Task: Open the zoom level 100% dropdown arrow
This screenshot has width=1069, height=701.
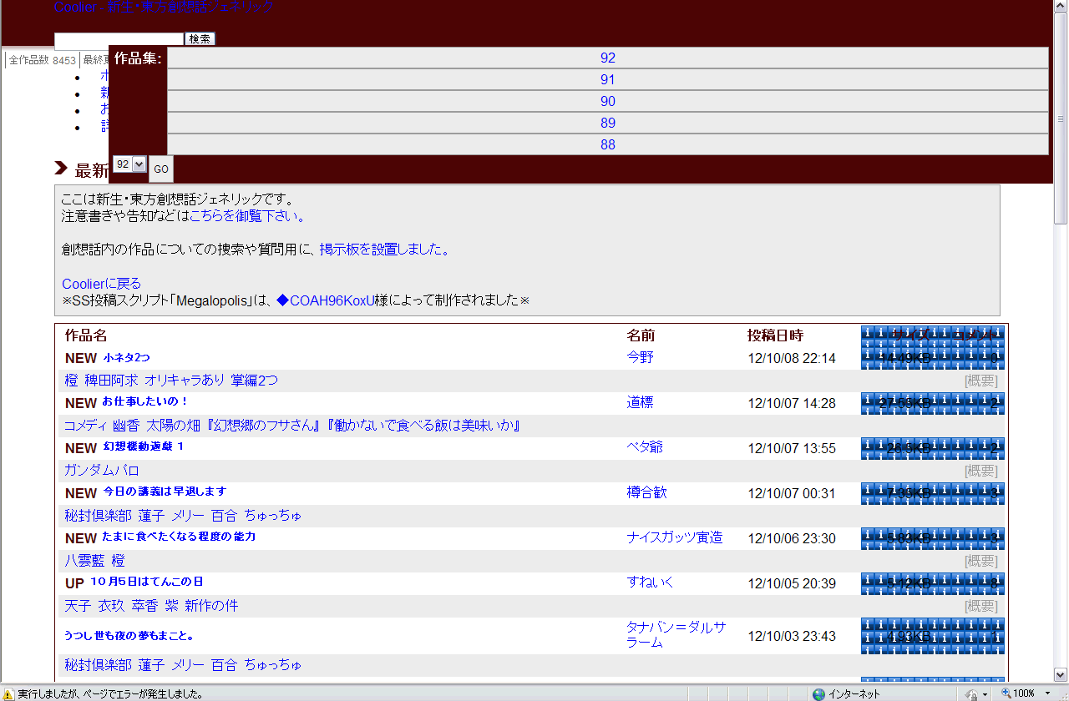Action: (x=1047, y=694)
